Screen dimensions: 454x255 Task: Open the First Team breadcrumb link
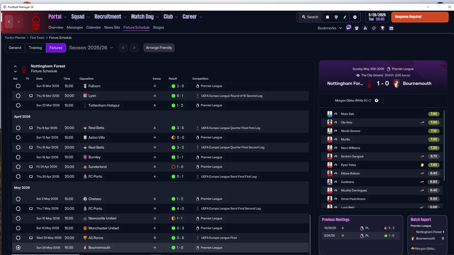pos(37,38)
